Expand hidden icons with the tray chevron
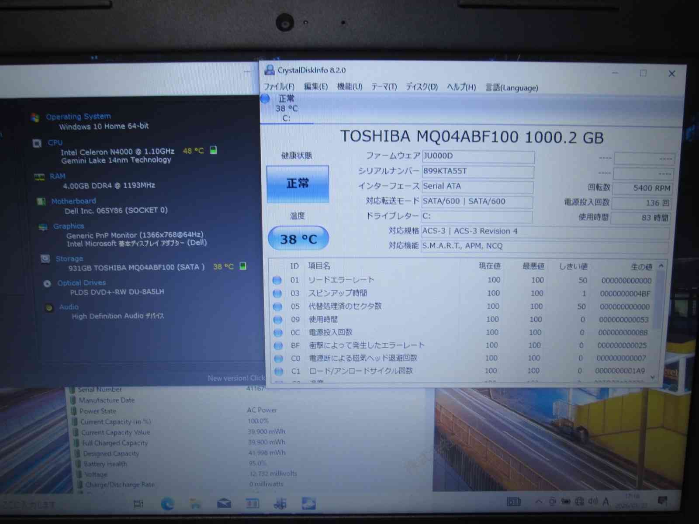The width and height of the screenshot is (699, 524). 539,501
